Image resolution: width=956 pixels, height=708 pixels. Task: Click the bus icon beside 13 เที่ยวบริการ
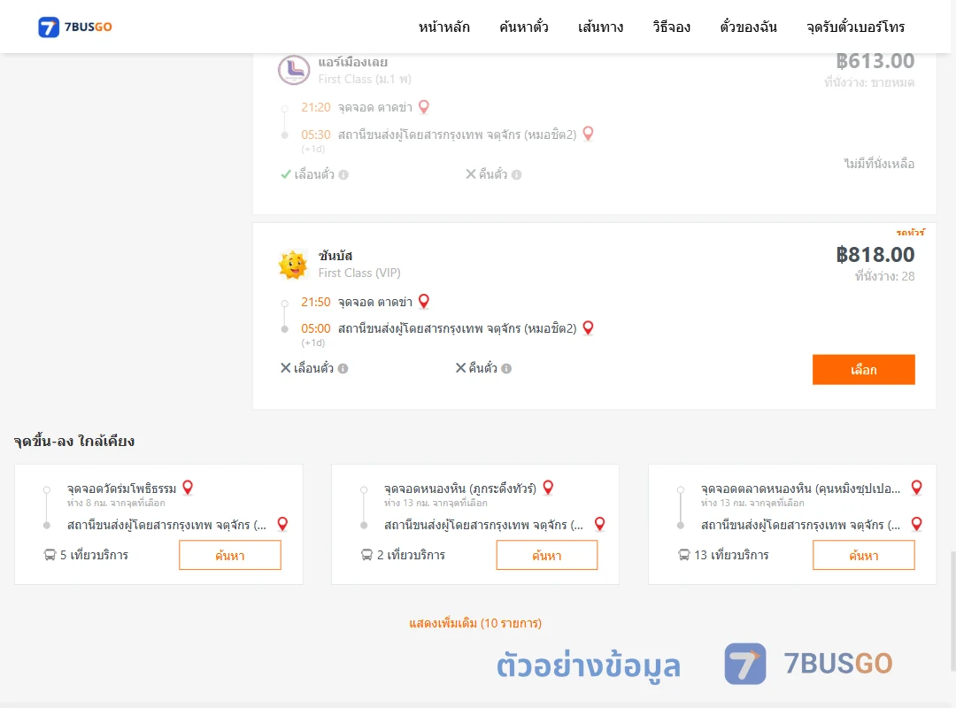(683, 555)
